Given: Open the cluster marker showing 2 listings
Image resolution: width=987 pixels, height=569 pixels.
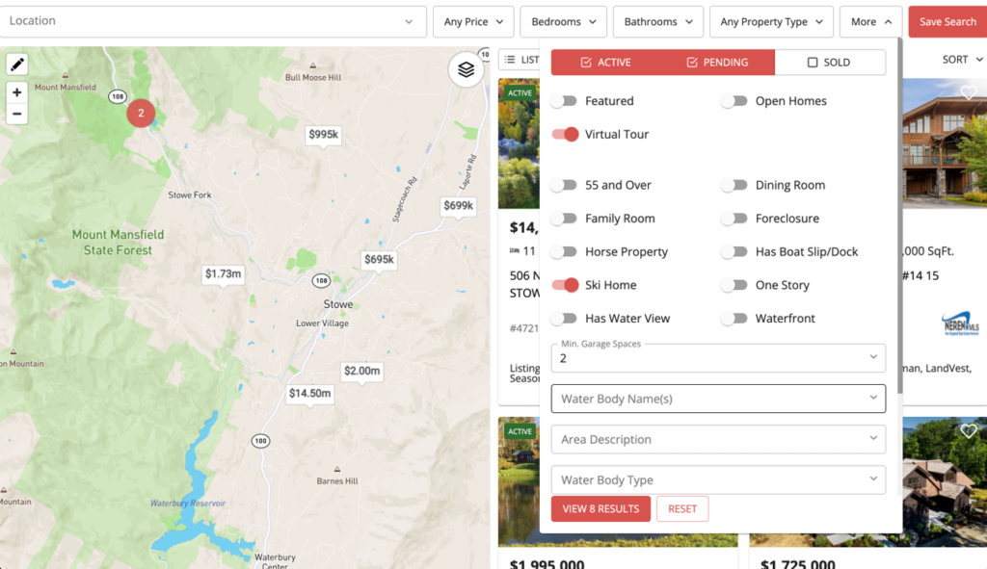Looking at the screenshot, I should (141, 114).
